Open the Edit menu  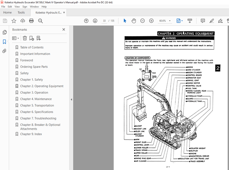(10, 7)
